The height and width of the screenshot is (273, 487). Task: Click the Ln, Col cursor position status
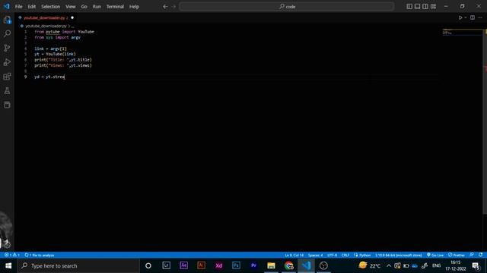point(294,255)
